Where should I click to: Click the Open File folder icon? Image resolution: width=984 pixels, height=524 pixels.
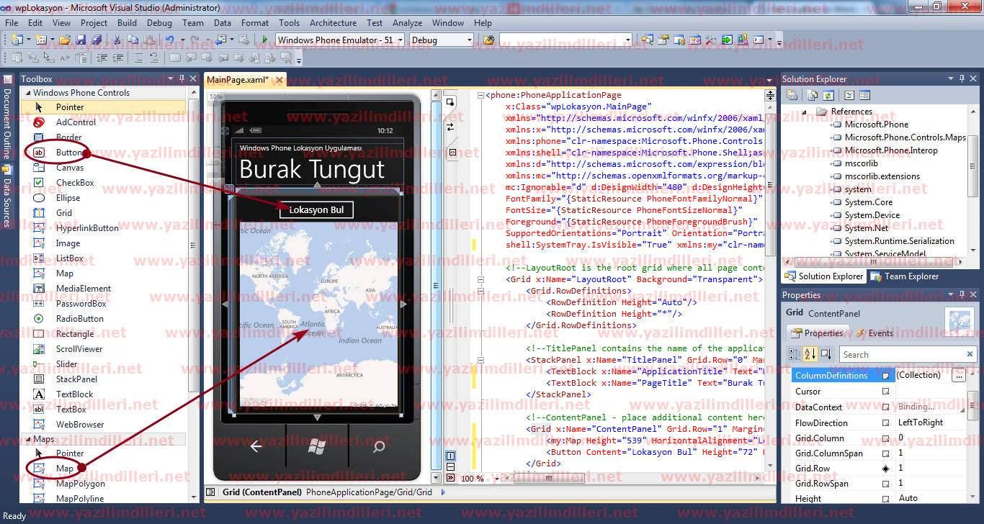click(x=65, y=40)
